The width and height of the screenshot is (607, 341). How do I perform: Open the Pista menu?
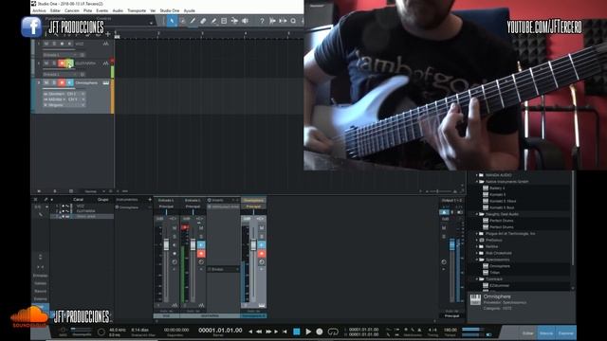[x=88, y=10]
